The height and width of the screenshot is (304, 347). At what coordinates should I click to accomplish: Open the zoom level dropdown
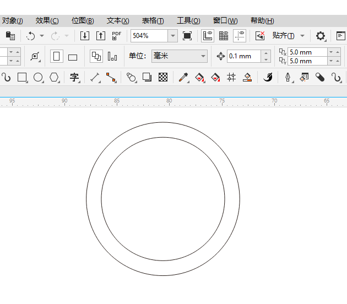pyautogui.click(x=173, y=36)
